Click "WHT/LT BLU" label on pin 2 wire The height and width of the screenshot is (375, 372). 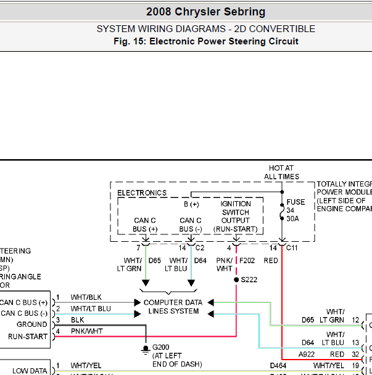click(x=91, y=309)
